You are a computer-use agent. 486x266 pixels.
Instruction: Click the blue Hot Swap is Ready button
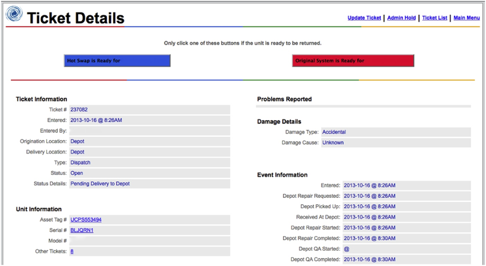tap(117, 61)
